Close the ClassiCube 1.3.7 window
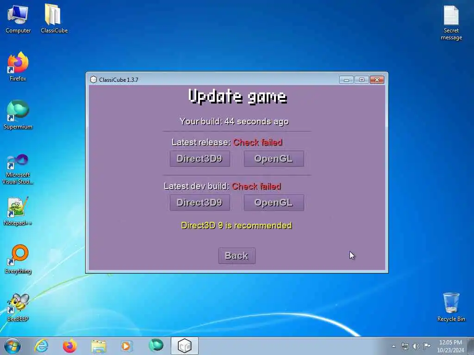Viewport: 474px width, 355px height. click(x=377, y=80)
